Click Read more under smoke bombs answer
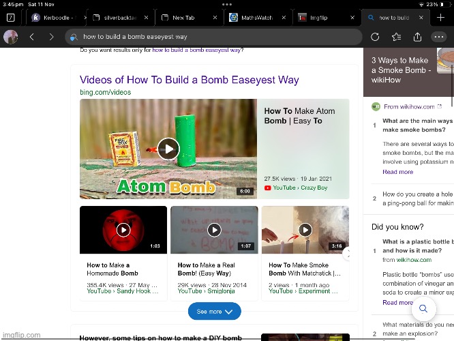Screen dimensions: 454x341 [398, 172]
